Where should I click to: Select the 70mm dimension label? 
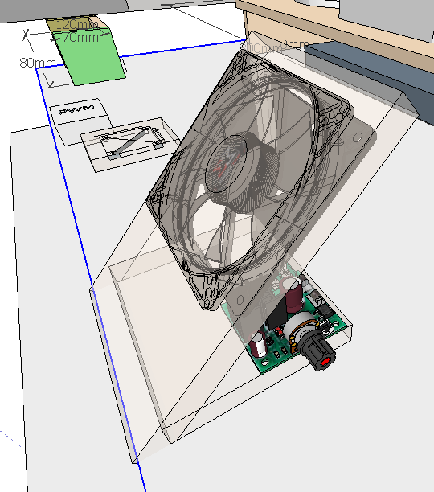click(80, 38)
